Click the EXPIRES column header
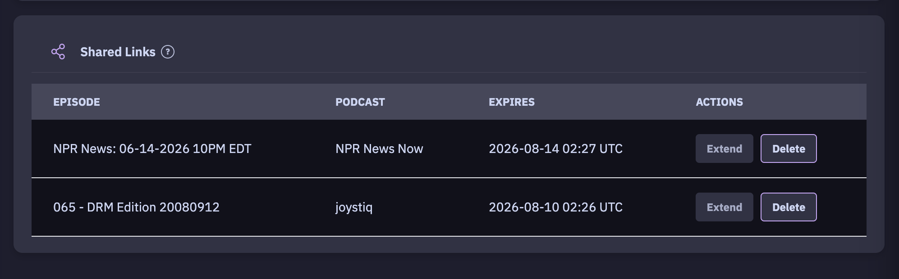 [511, 102]
